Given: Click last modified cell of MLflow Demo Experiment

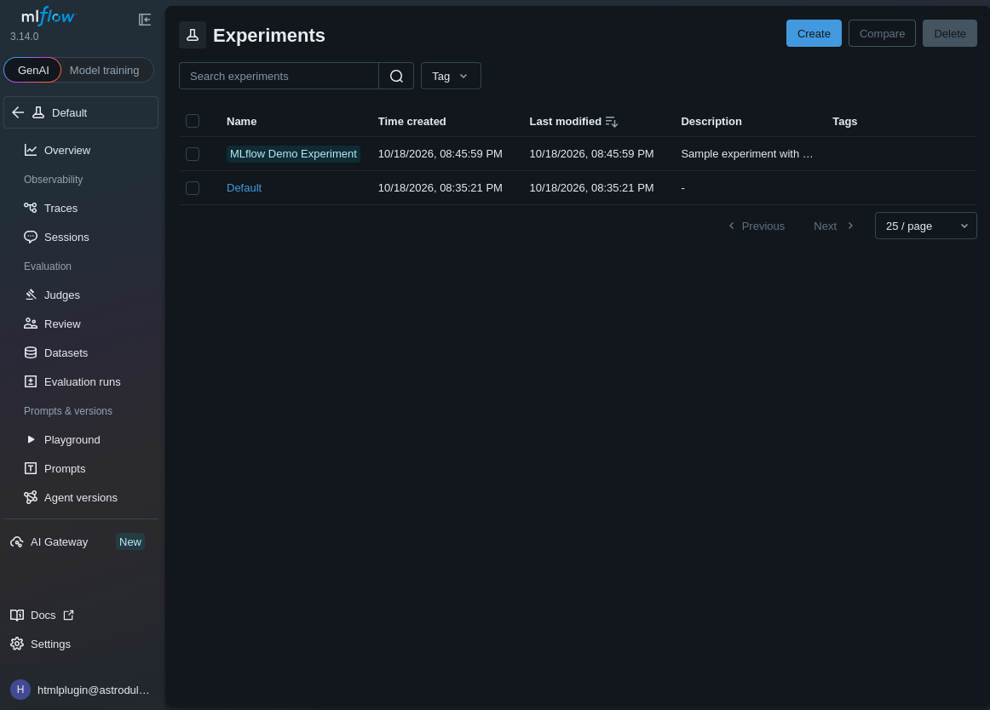Looking at the screenshot, I should [591, 154].
